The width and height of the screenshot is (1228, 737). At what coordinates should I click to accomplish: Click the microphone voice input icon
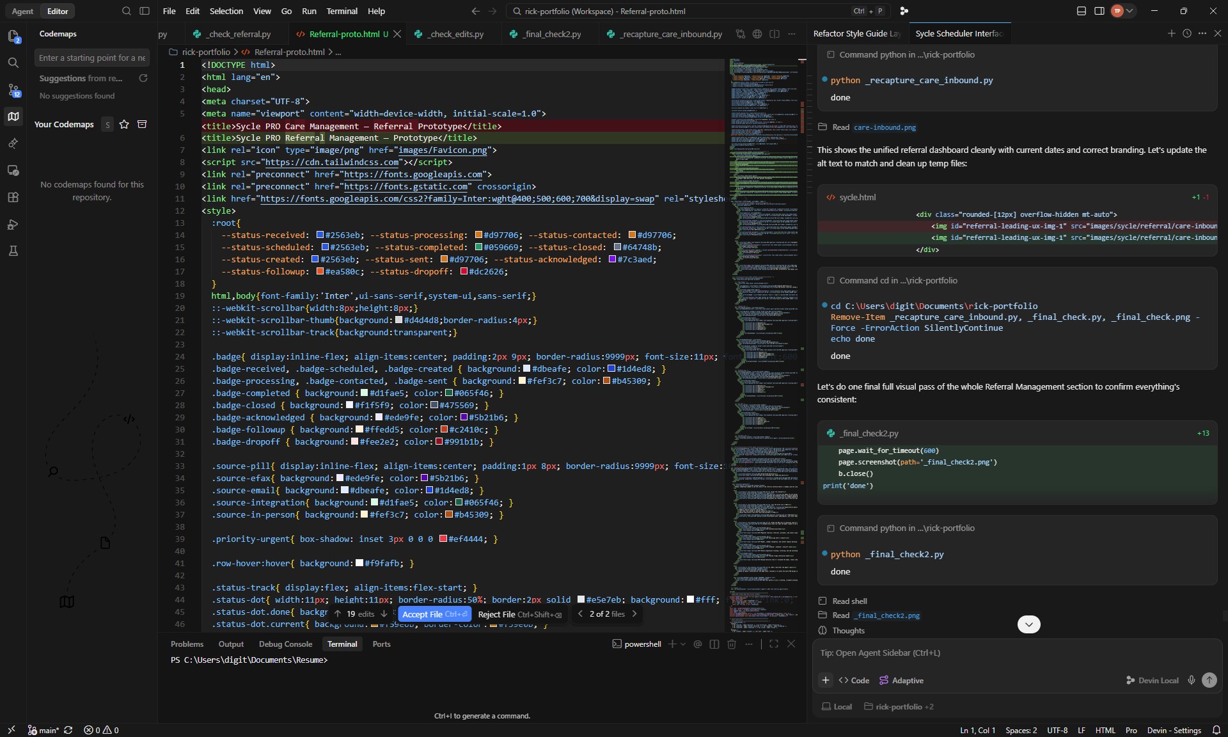(1191, 680)
